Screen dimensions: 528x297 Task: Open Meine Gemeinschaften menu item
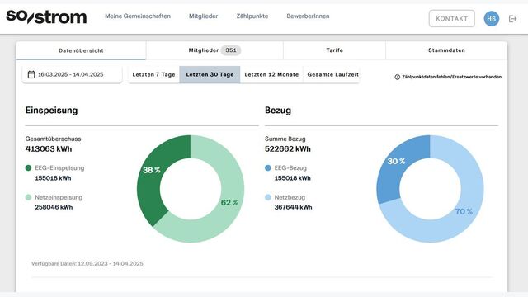pyautogui.click(x=138, y=16)
